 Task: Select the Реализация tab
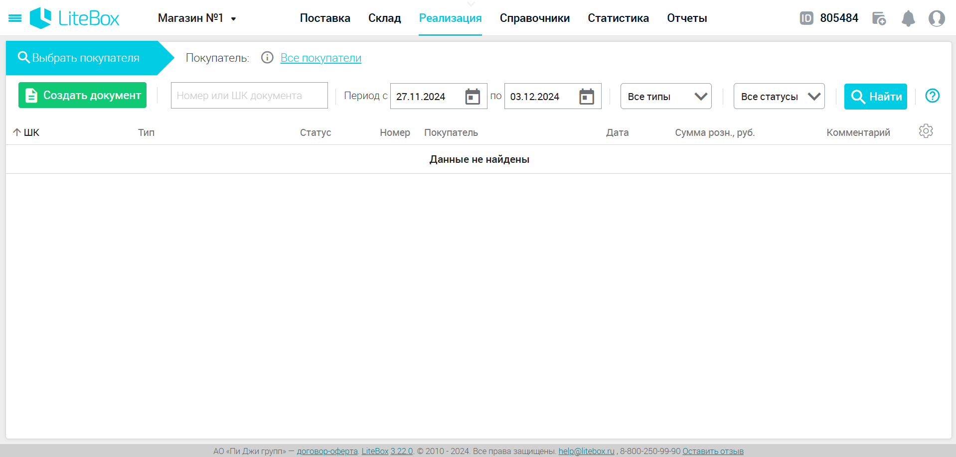point(450,18)
